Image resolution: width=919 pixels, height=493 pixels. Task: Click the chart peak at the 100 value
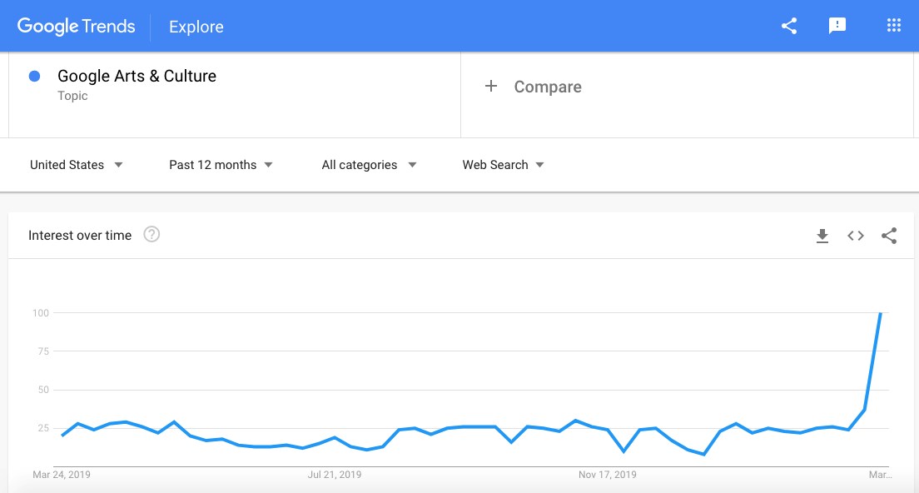[x=881, y=314]
